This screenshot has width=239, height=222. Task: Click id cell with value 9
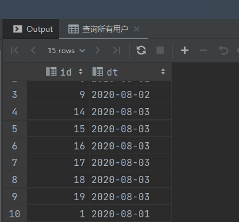click(x=58, y=94)
